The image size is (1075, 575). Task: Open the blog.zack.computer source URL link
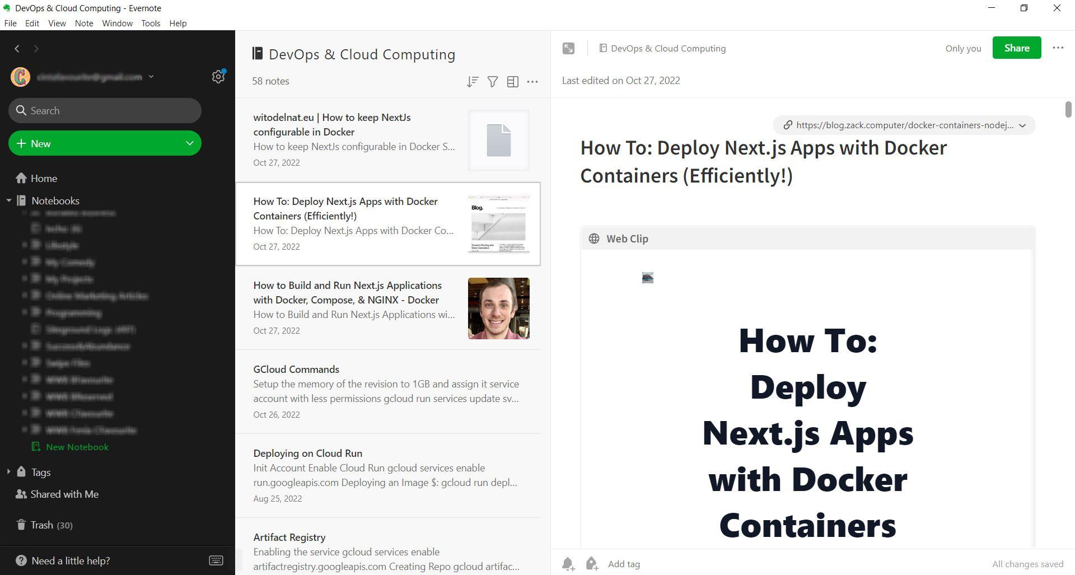(x=904, y=125)
